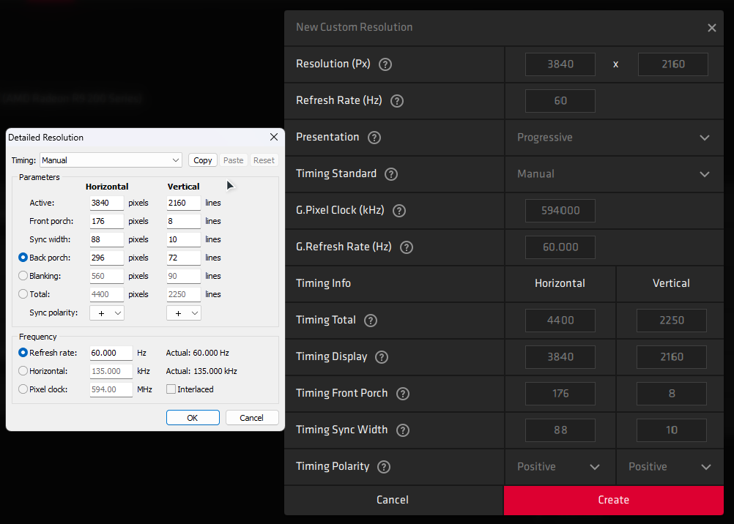This screenshot has height=524, width=734.
Task: Open horizontal Timing Polarity Positive dropdown
Action: click(x=559, y=467)
